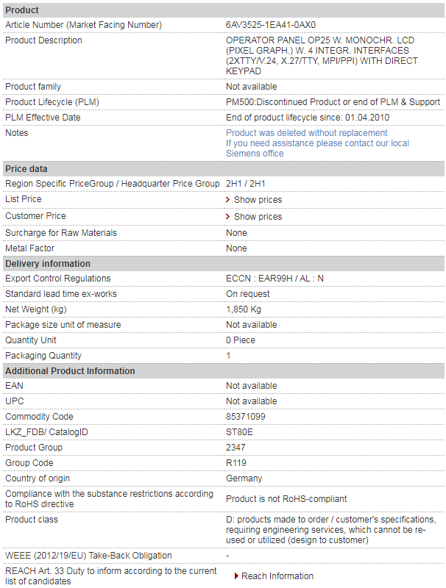Click the Group Code R119 value
Viewport: 446px width, 588px height.
pos(236,463)
